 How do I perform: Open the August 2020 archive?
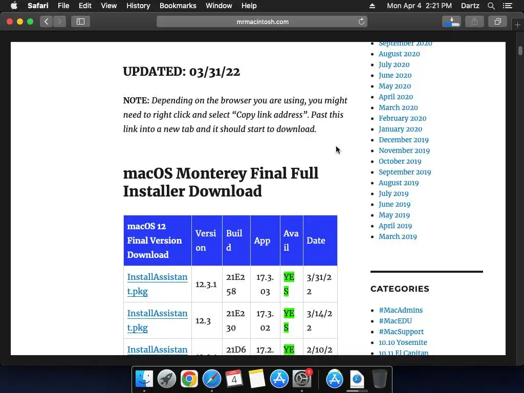[x=399, y=54]
